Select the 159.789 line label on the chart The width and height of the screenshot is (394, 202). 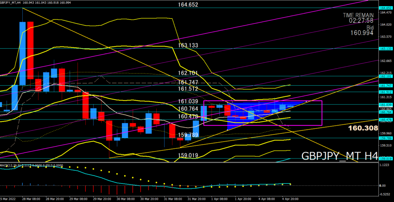(188, 135)
